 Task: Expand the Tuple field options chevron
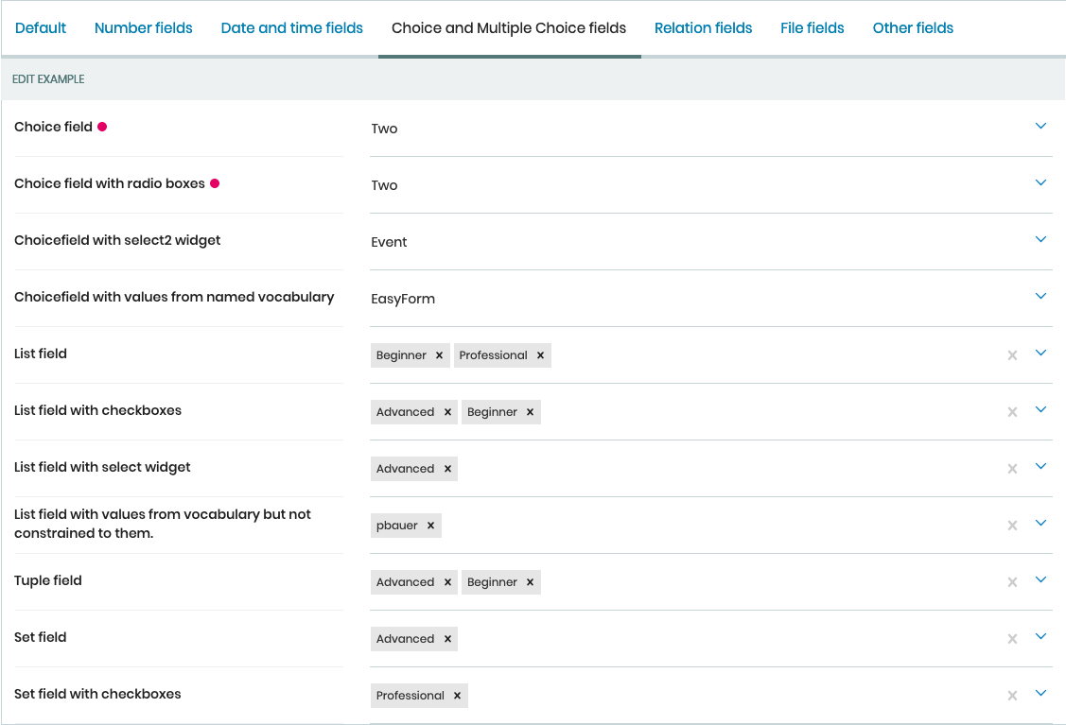point(1040,579)
